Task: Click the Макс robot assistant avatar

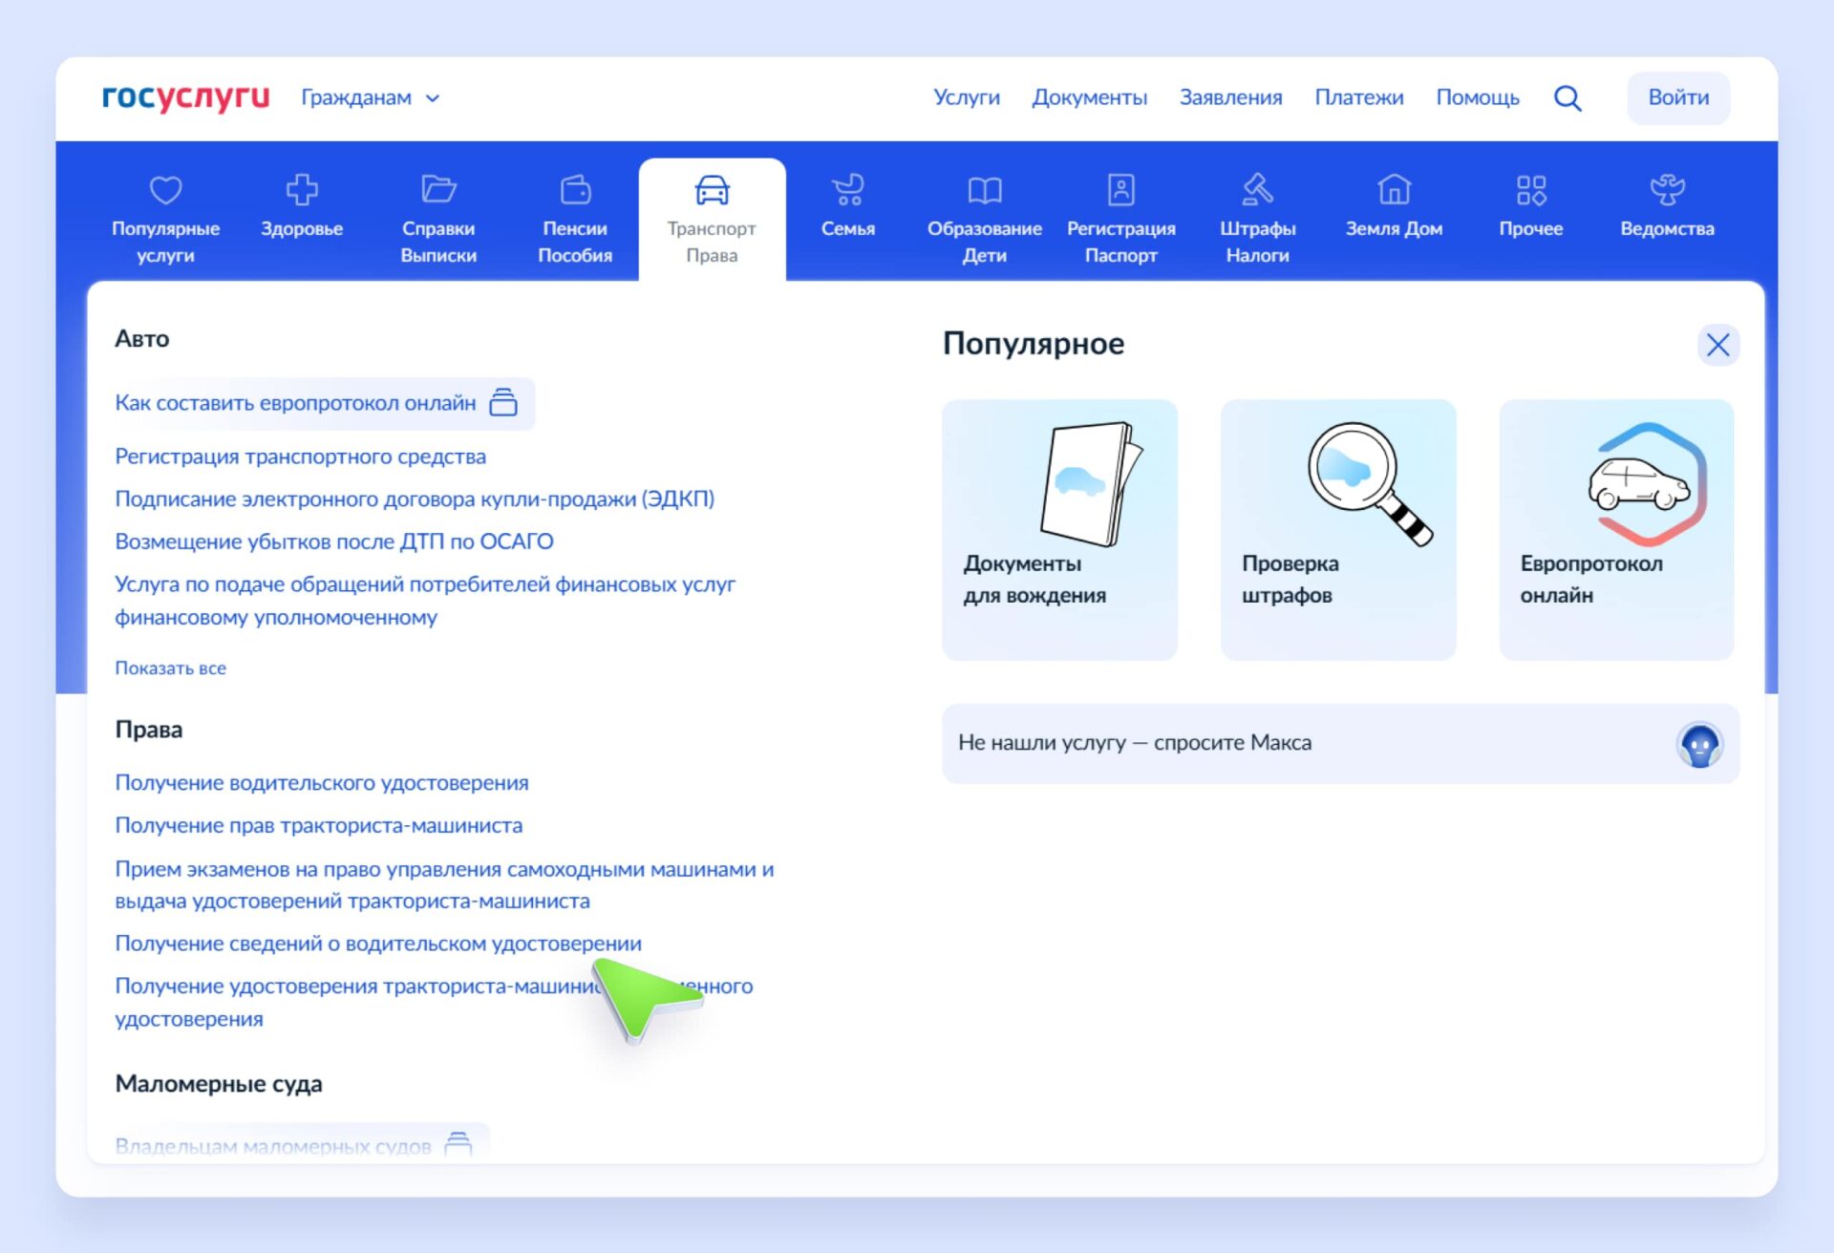Action: 1699,745
